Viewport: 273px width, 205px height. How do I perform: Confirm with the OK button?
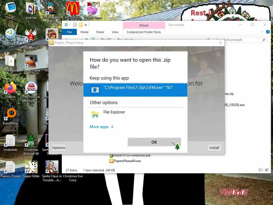154,142
